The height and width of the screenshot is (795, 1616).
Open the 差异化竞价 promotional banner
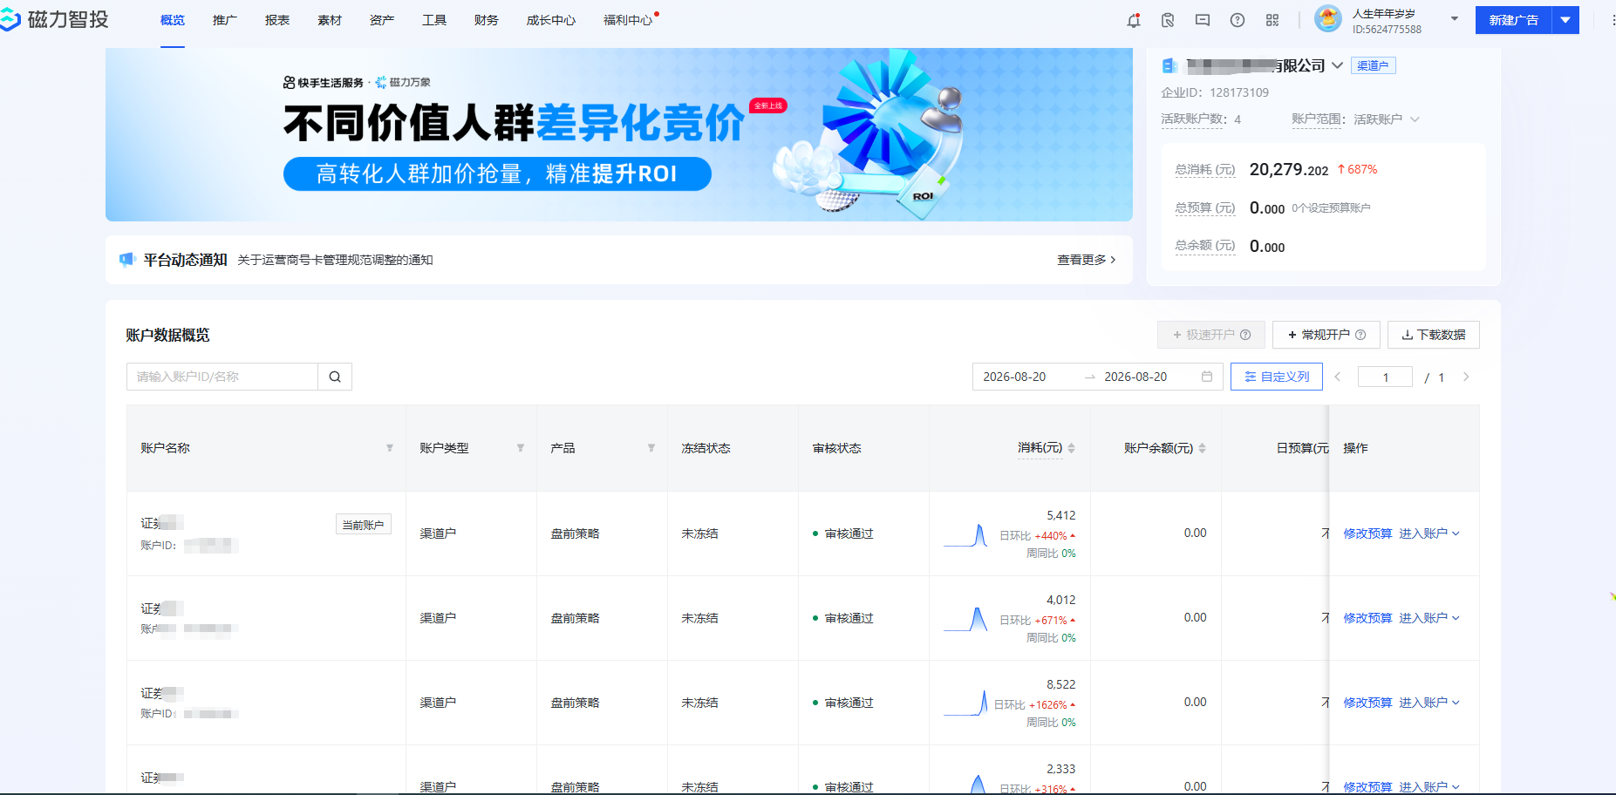pyautogui.click(x=619, y=134)
